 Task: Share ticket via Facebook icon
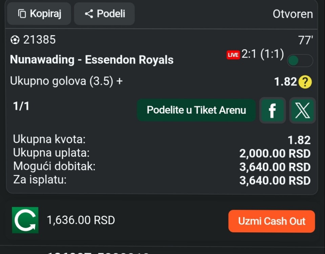click(x=272, y=110)
